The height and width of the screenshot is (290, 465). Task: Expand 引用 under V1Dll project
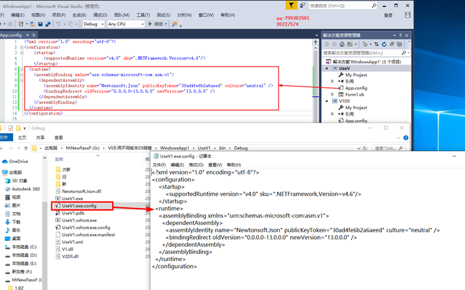pyautogui.click(x=332, y=114)
